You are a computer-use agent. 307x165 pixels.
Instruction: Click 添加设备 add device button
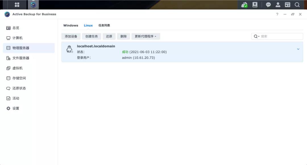tap(71, 36)
